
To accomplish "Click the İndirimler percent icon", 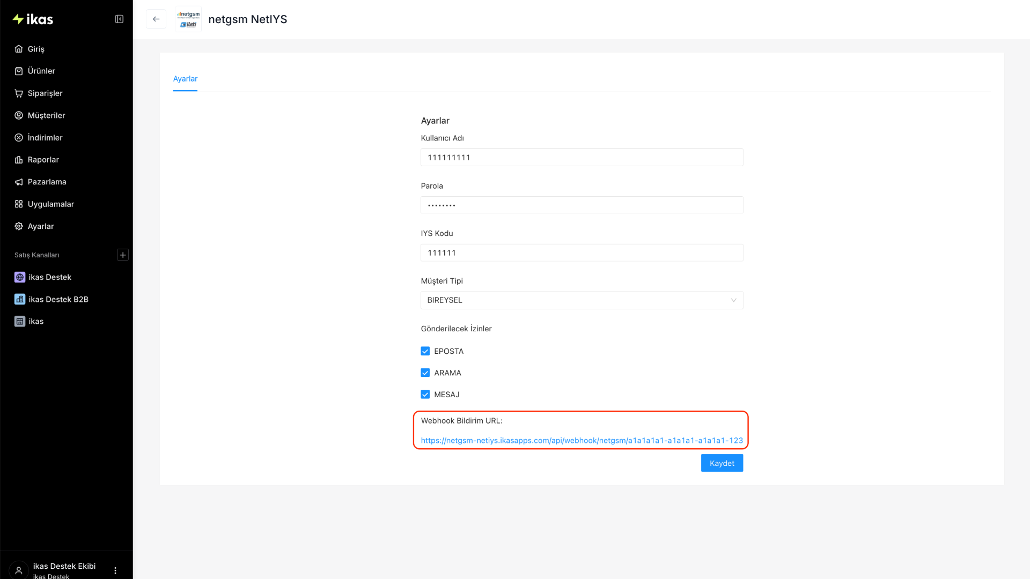I will [x=19, y=138].
